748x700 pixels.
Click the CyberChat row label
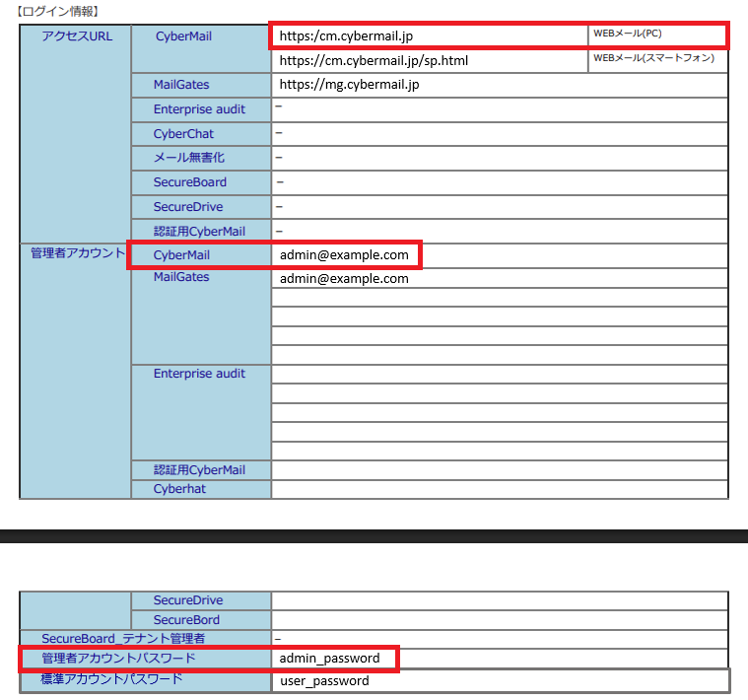tap(183, 133)
